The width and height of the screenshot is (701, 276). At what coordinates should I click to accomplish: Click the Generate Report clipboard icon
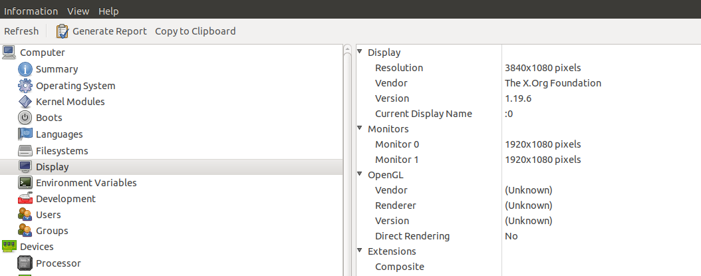[63, 31]
